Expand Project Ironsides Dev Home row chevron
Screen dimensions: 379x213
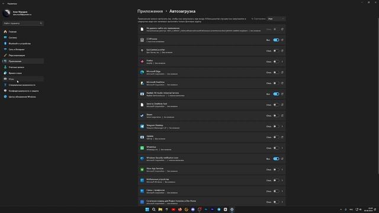pos(282,202)
